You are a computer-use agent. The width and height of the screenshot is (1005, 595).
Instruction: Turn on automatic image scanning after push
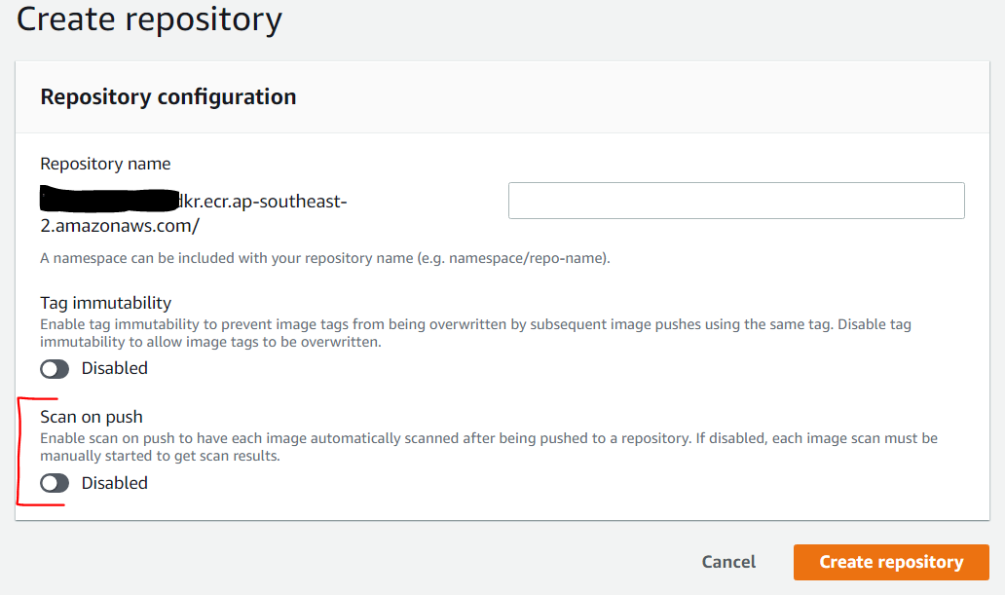click(55, 483)
